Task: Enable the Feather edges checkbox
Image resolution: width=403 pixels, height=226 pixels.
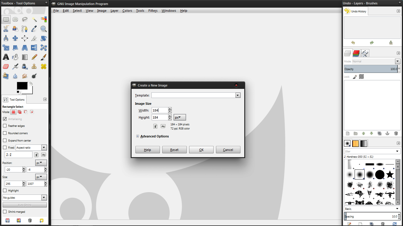Action: 5,126
